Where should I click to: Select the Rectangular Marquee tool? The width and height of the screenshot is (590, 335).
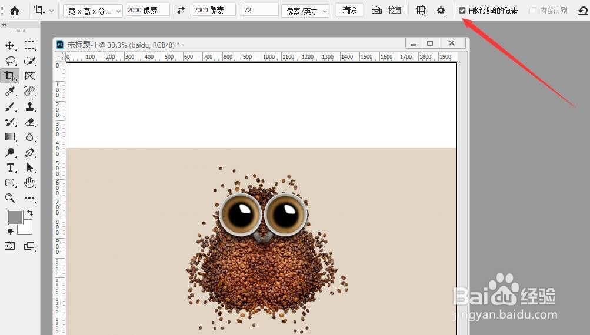pos(29,45)
